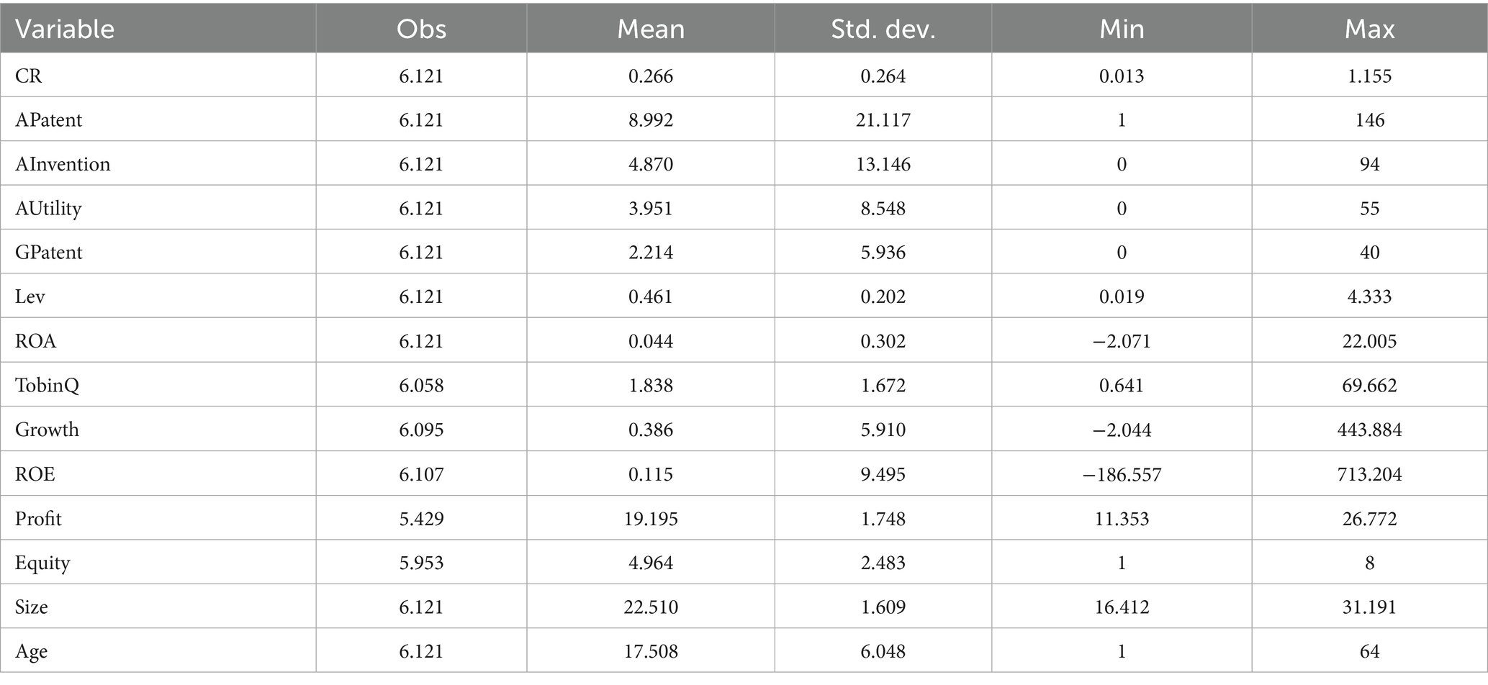1488x685 pixels.
Task: Select the Lev max value 4.333
Action: pyautogui.click(x=1369, y=296)
